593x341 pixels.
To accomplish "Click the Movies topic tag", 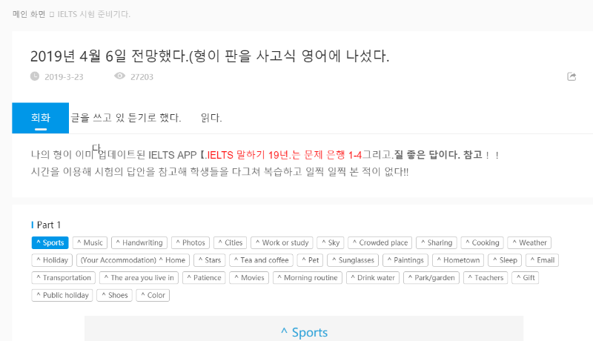I will (x=249, y=277).
